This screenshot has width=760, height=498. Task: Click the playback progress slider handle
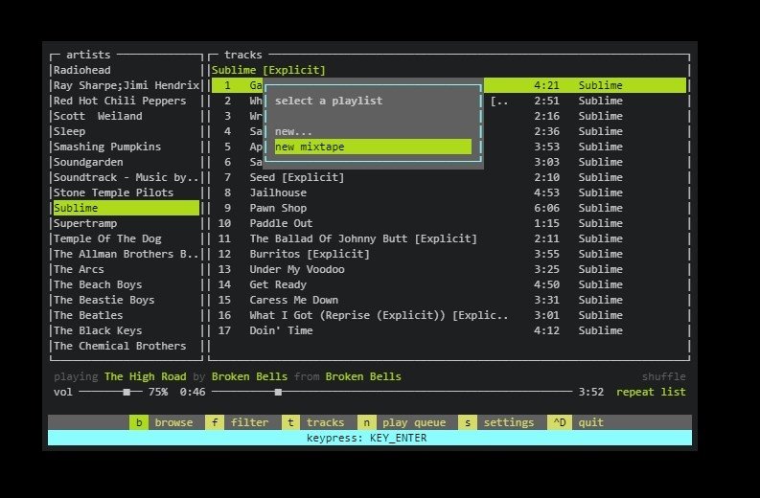point(278,392)
